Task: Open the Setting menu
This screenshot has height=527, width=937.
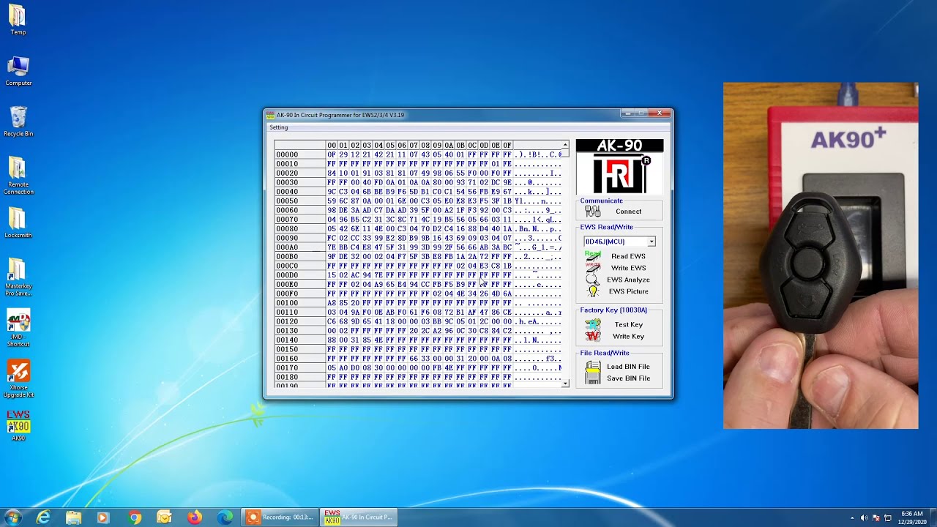Action: [279, 127]
